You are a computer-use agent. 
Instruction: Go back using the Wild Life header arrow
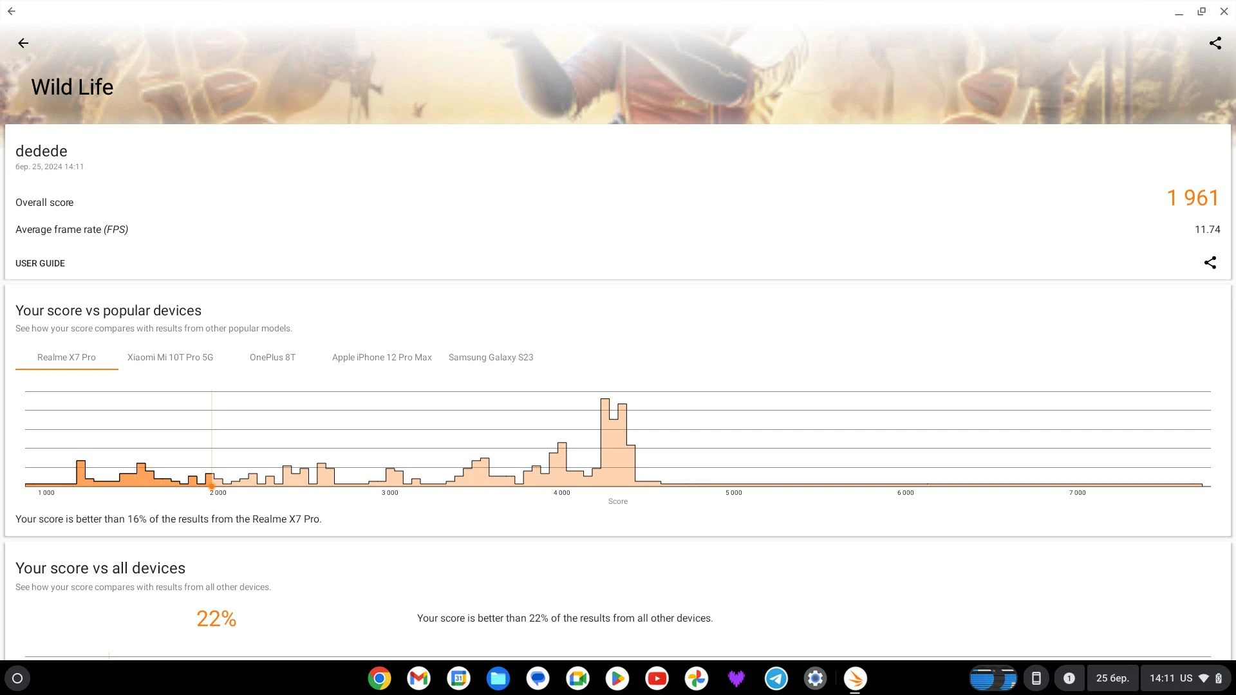[x=23, y=43]
